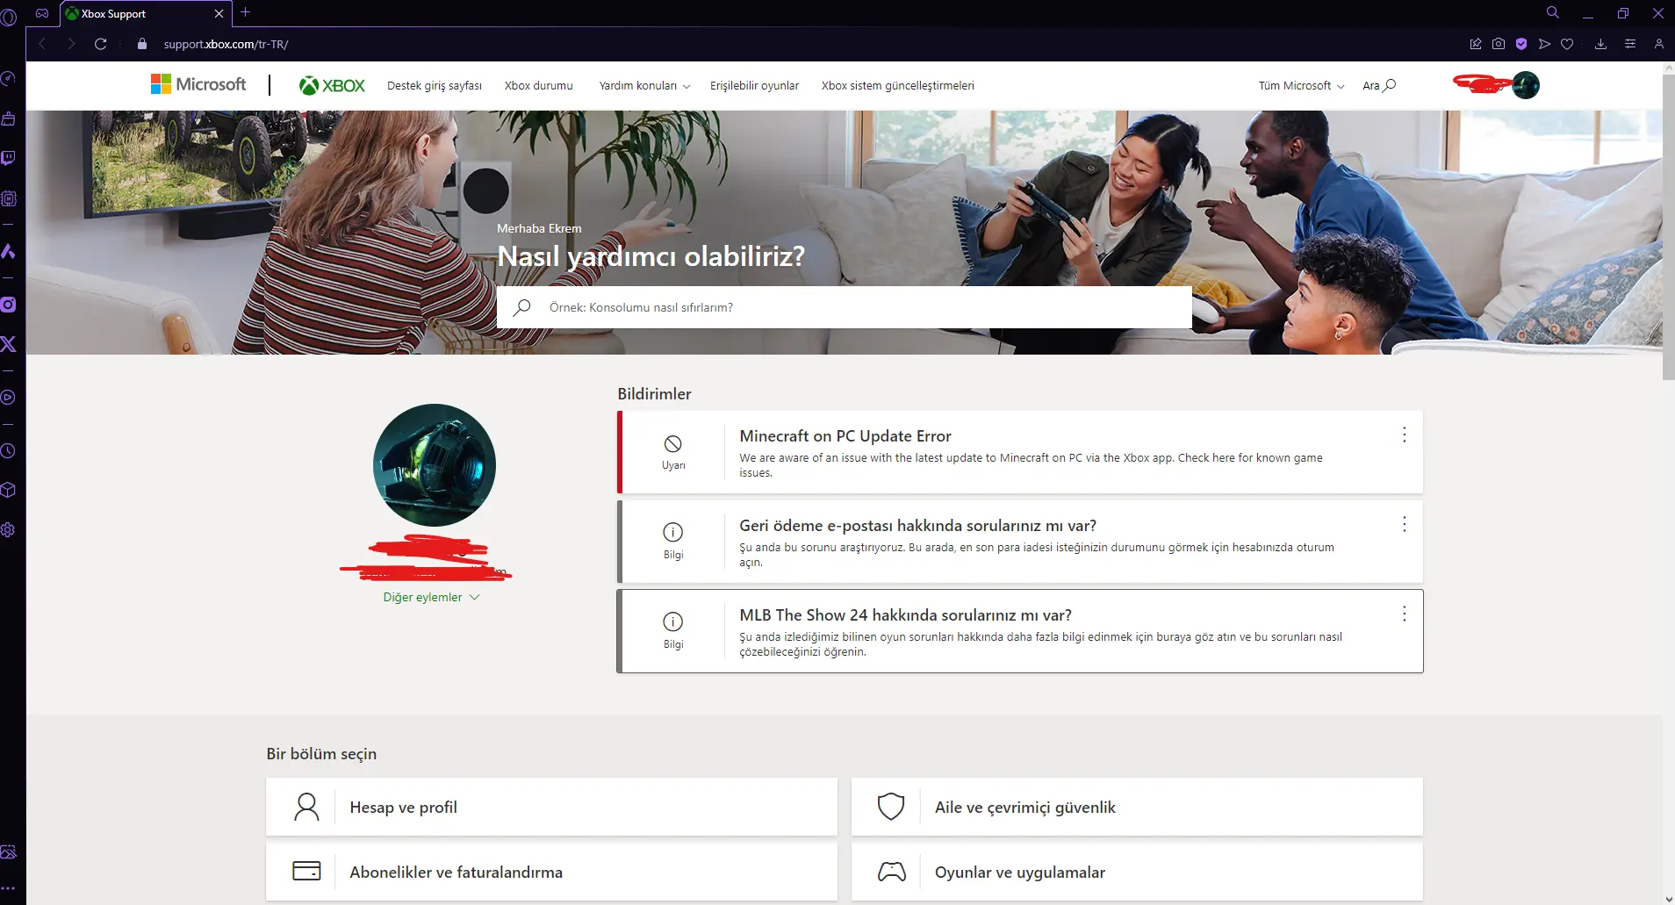Click the large profile avatar picture

pyautogui.click(x=435, y=465)
